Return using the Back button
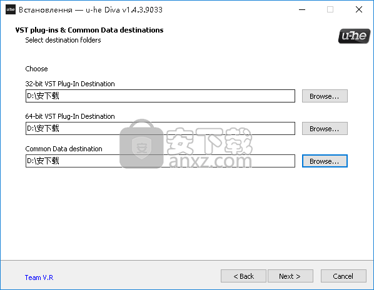Image resolution: width=374 pixels, height=290 pixels. click(x=243, y=276)
